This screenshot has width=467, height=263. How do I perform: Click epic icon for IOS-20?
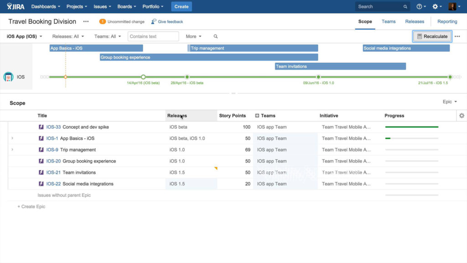click(41, 161)
